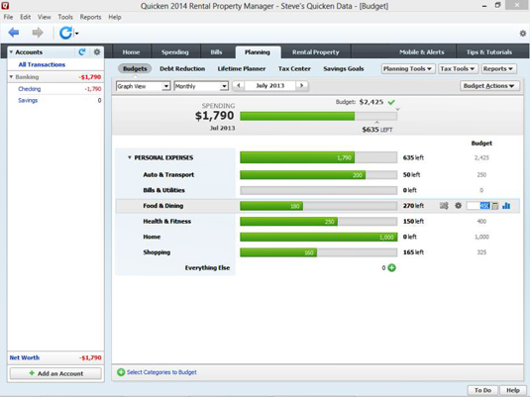This screenshot has width=530, height=397.
Task: Click the Home category progress bar
Action: pyautogui.click(x=318, y=237)
